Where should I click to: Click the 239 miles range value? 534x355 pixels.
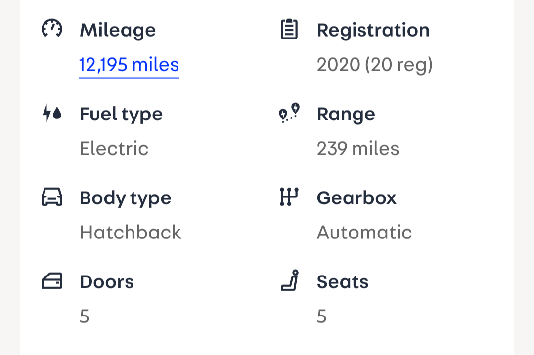358,149
